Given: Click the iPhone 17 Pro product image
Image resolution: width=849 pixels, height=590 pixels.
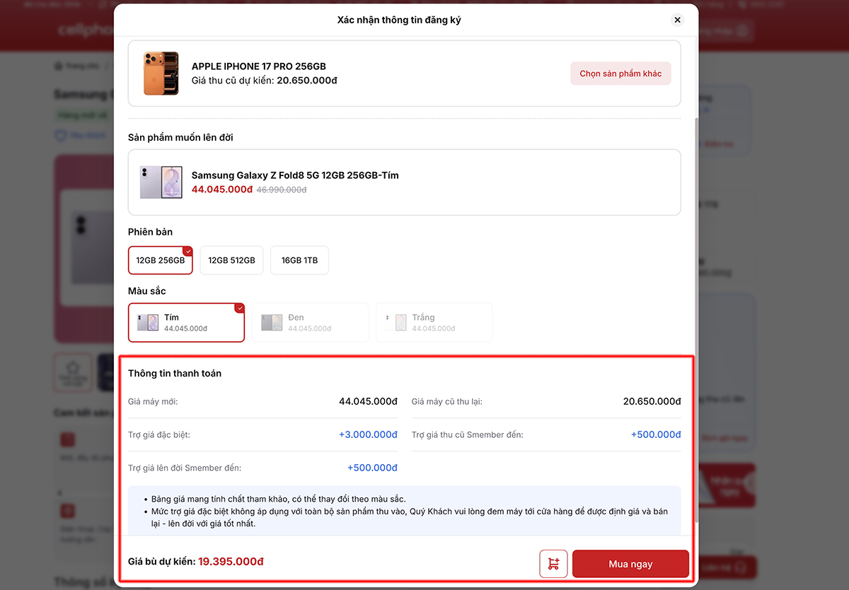Looking at the screenshot, I should click(161, 74).
